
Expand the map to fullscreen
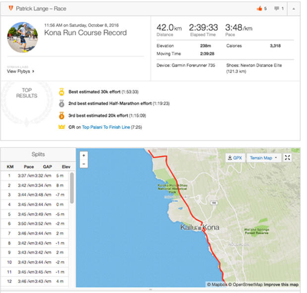288,158
